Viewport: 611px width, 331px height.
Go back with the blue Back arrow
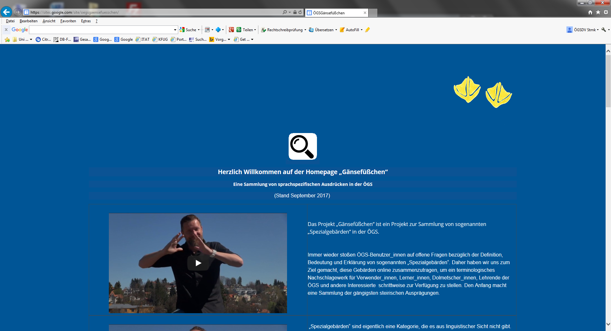[6, 12]
